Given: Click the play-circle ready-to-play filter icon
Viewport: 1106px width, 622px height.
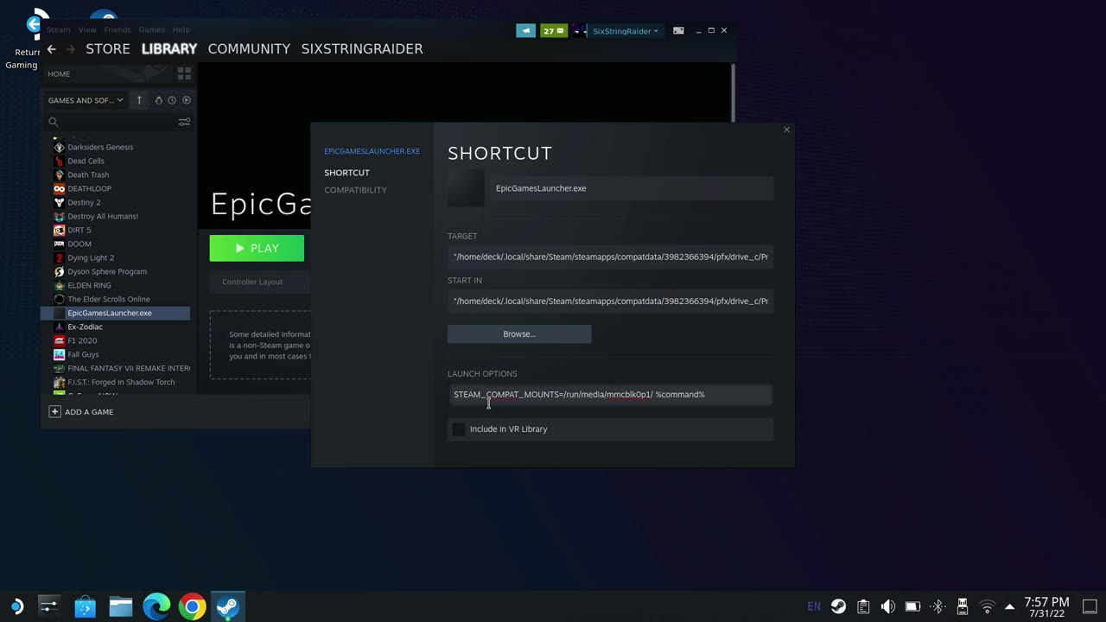Looking at the screenshot, I should click(186, 100).
